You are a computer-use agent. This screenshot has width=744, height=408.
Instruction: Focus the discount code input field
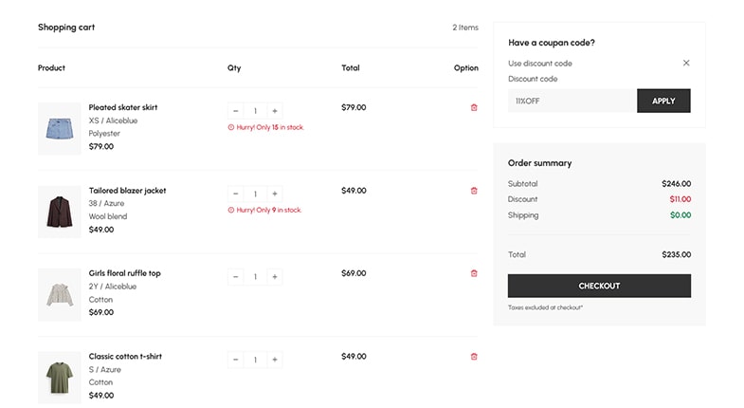[572, 101]
